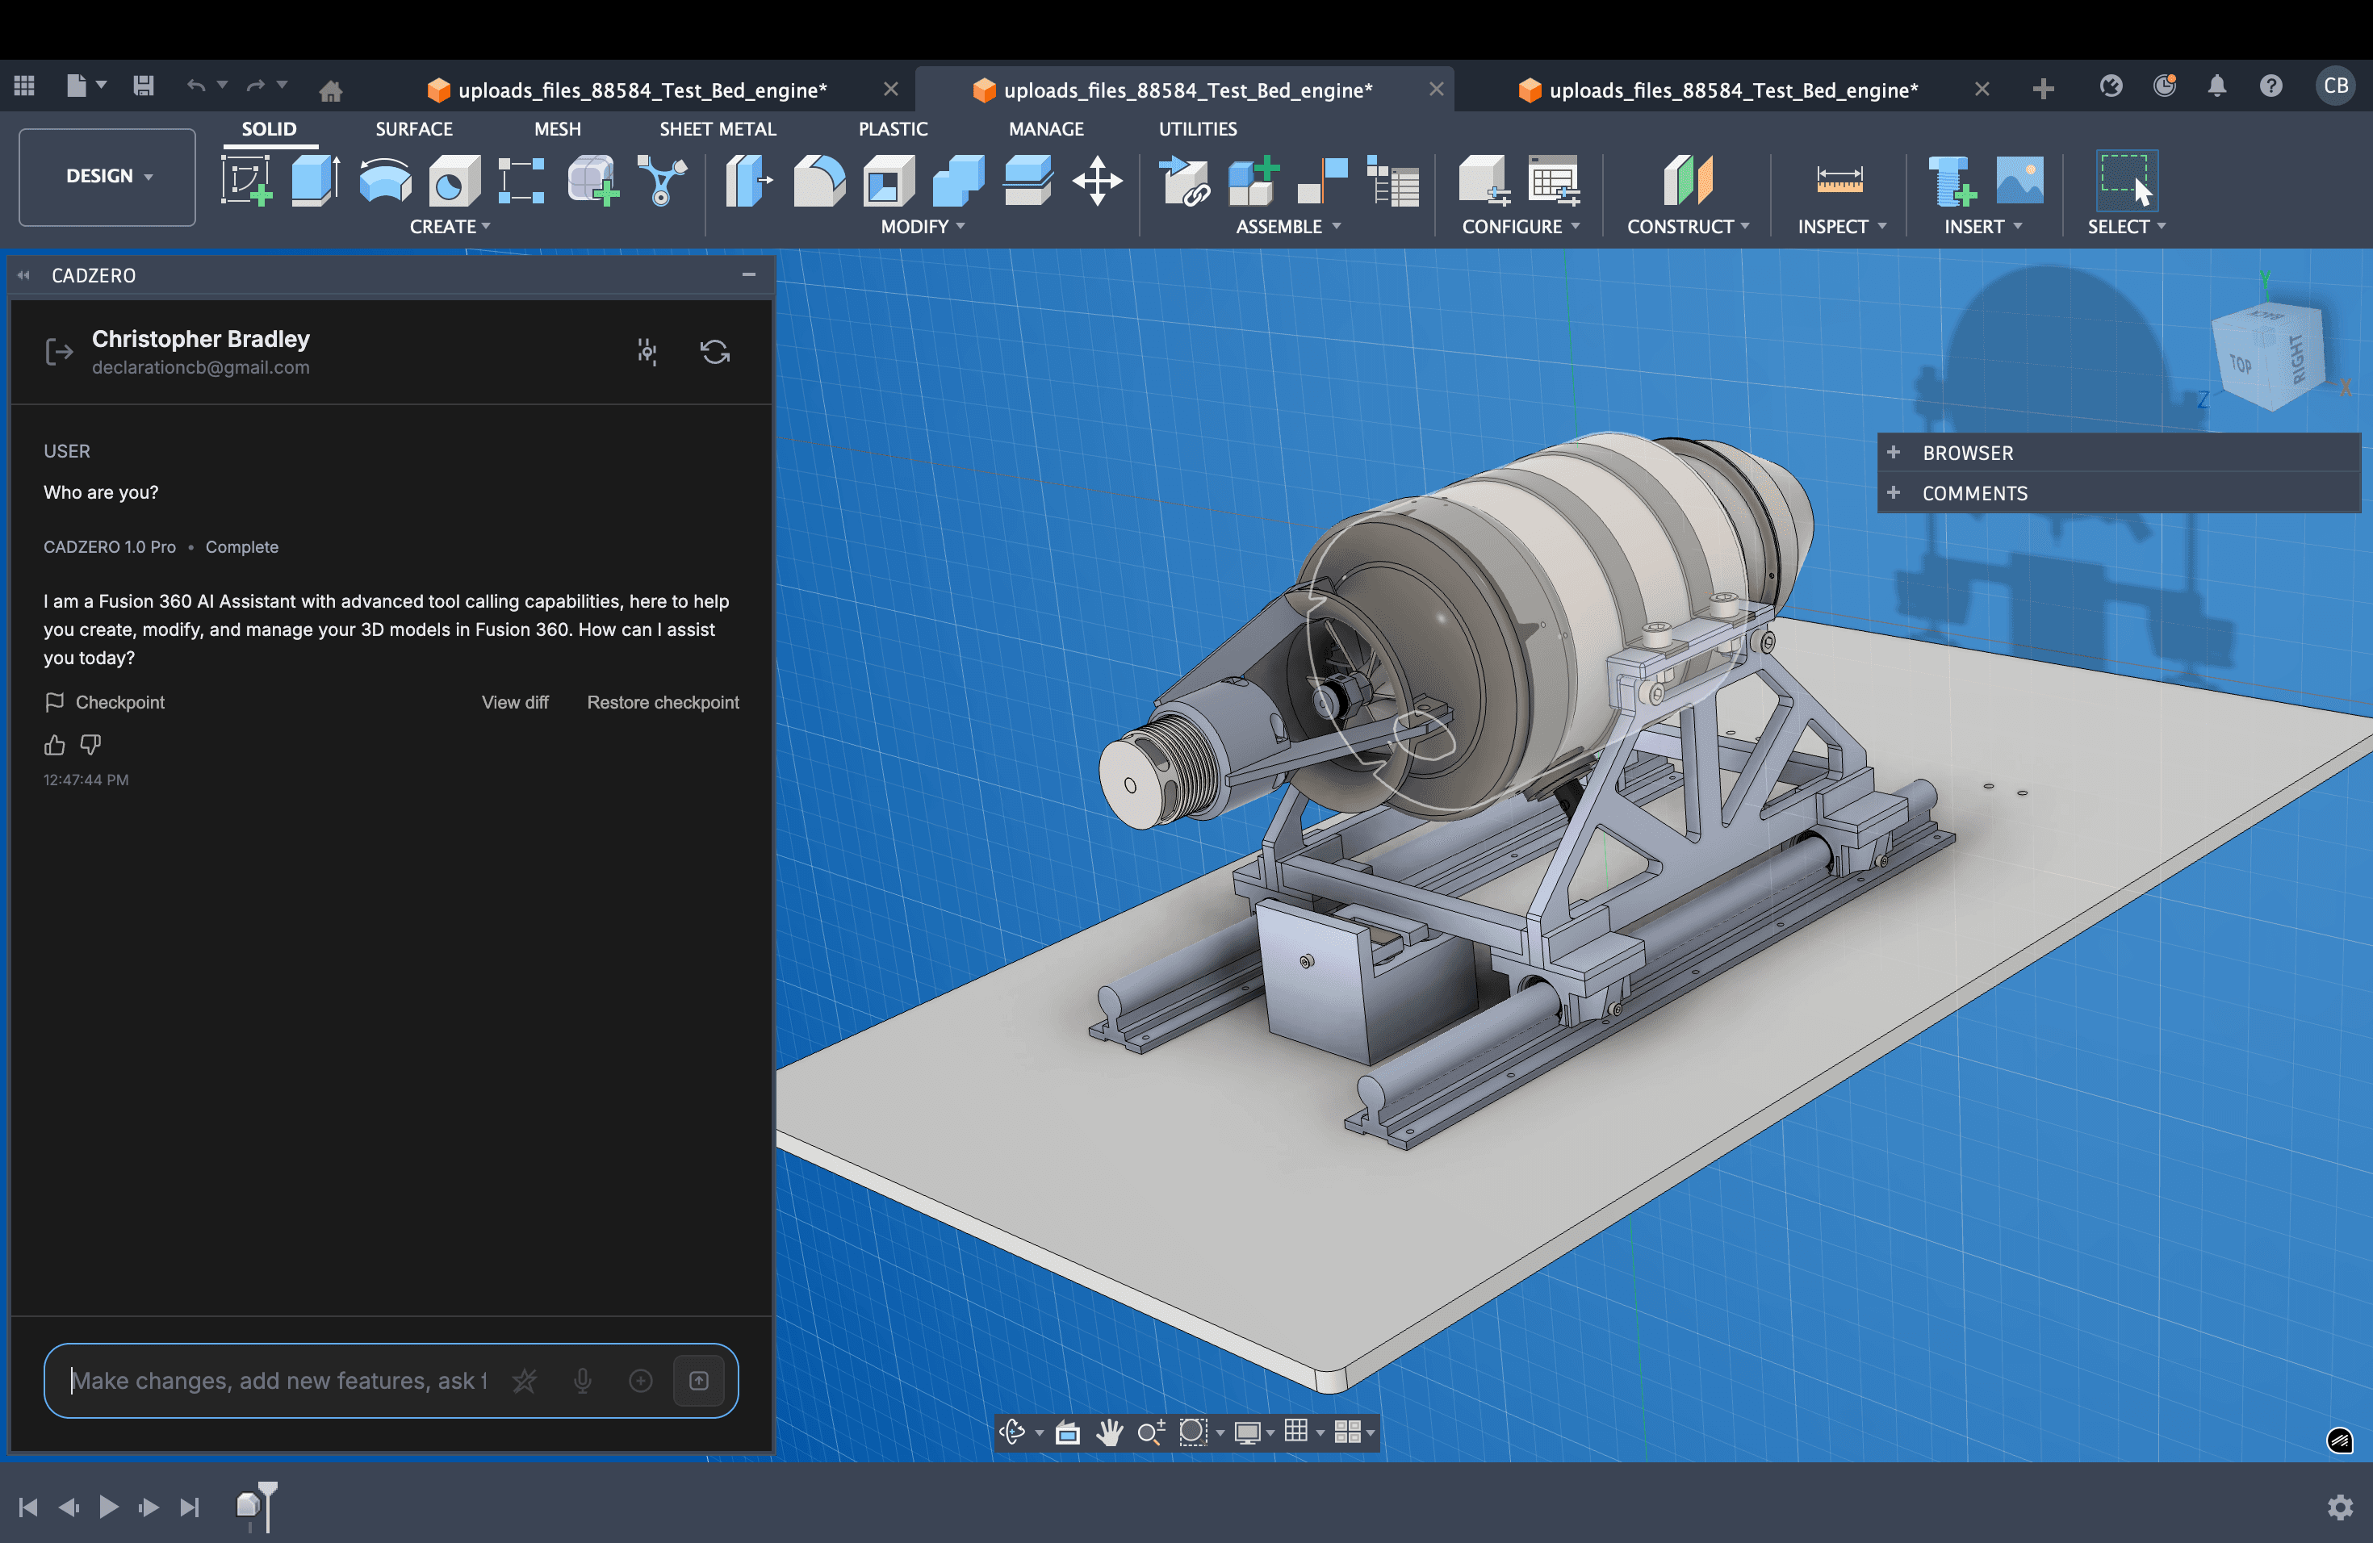Give thumbs down to the assistant response

tap(89, 745)
